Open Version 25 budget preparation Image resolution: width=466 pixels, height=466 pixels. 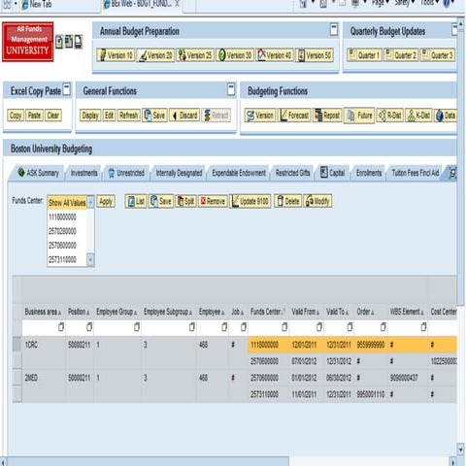pos(195,55)
